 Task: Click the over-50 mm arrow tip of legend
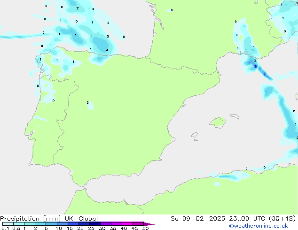149,224
